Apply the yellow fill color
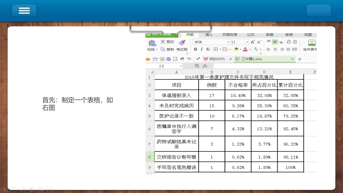 click(236, 49)
